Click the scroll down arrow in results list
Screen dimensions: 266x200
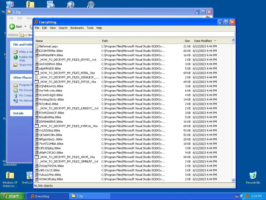233,180
